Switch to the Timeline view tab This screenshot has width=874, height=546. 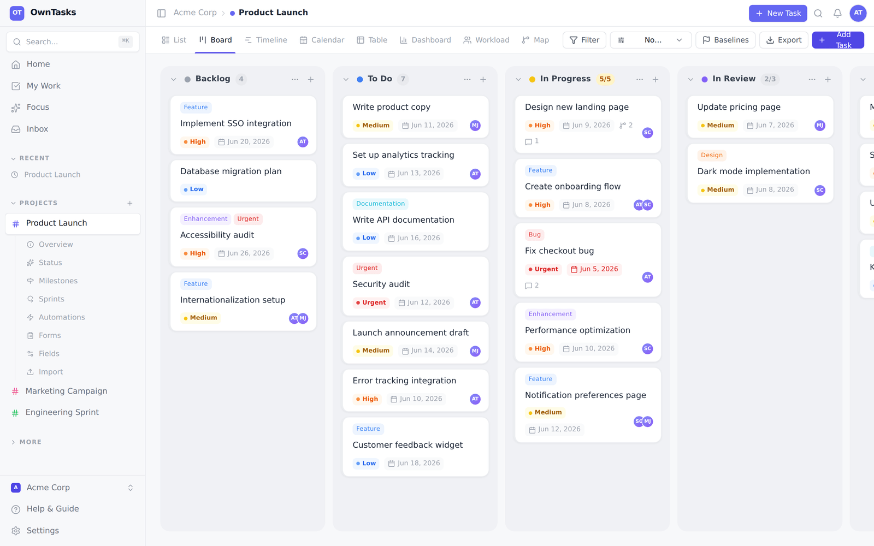click(265, 40)
